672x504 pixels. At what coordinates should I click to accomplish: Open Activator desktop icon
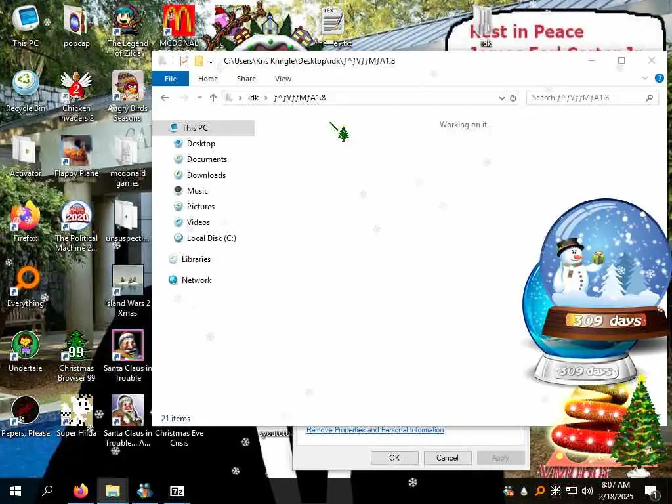26,156
